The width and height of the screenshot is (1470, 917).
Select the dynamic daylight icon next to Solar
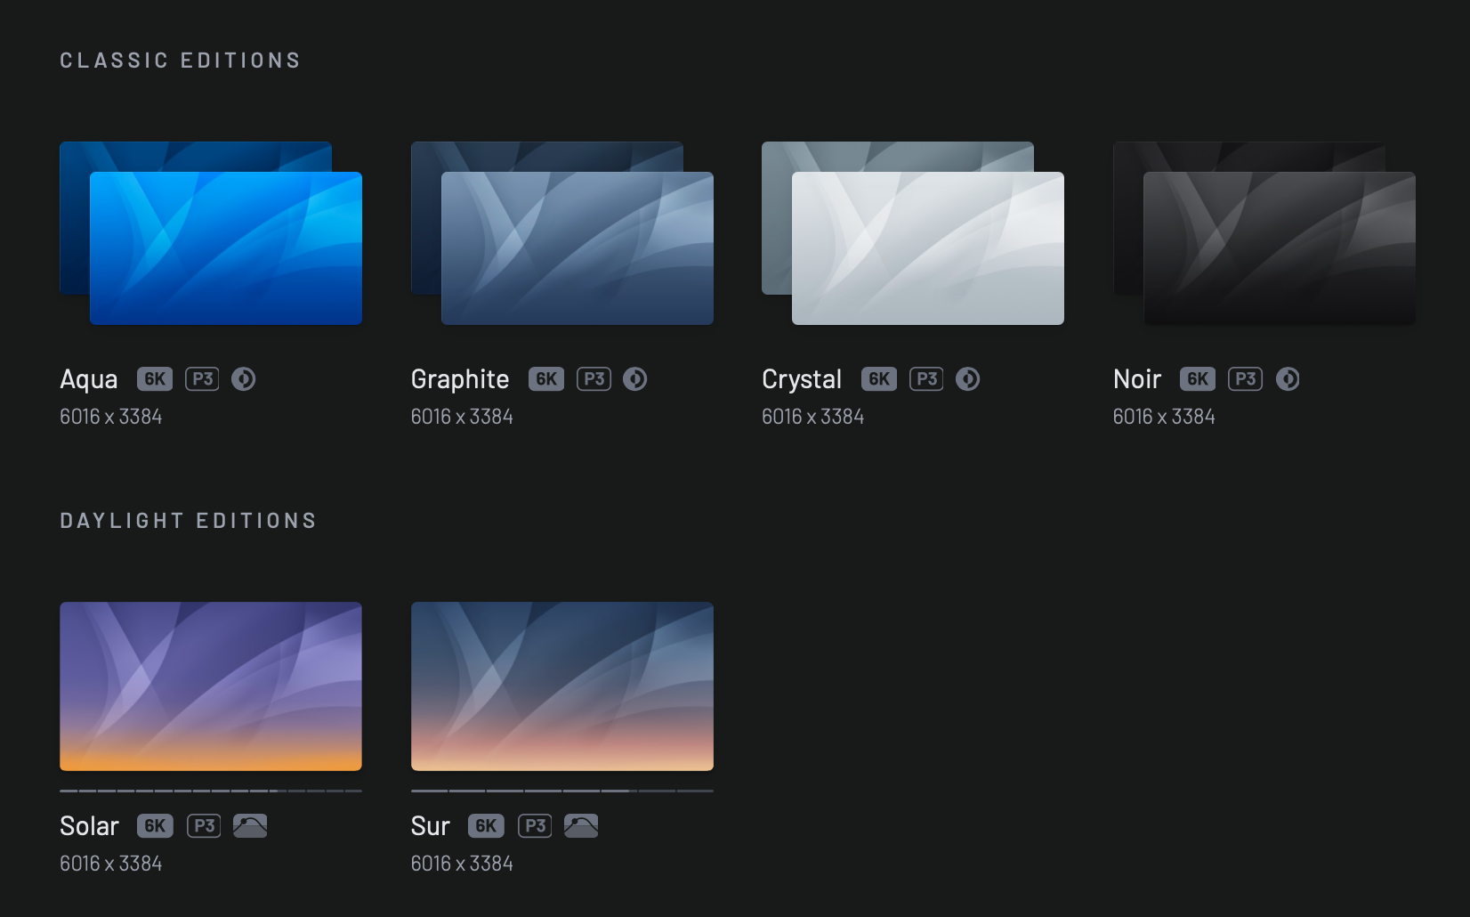pyautogui.click(x=250, y=825)
